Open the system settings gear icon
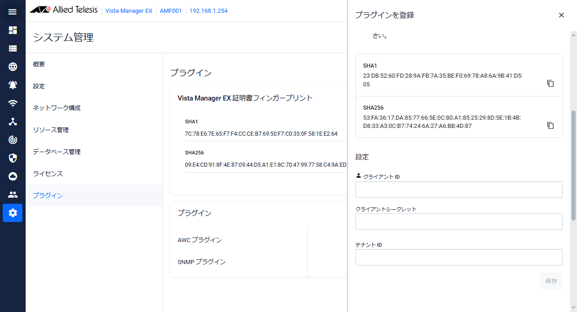Viewport: 577px width, 312px height. coord(13,213)
